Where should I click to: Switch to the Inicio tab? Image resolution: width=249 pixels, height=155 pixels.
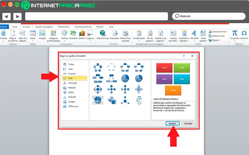tap(15, 27)
